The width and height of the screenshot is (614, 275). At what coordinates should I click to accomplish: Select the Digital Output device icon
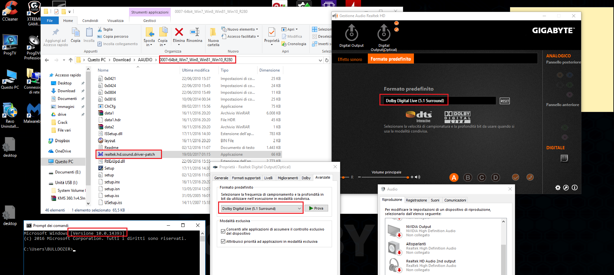(352, 33)
